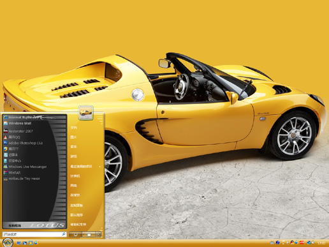Click Show Desktop in Quick Launch

(19, 243)
